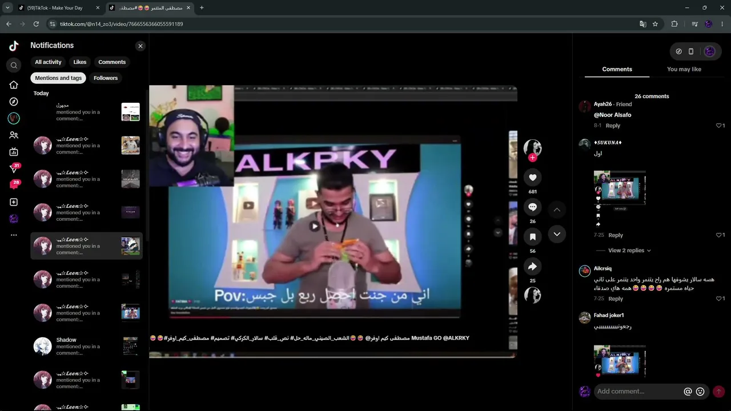Screen dimensions: 731x411
Task: Open Chrome's tab search dropdown
Action: pos(7,8)
